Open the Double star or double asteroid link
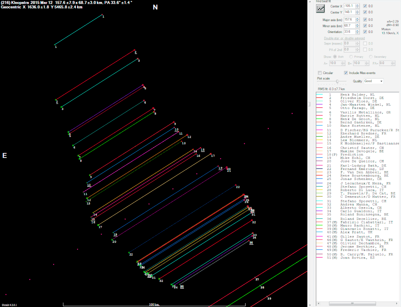This screenshot has height=307, width=401. [344, 38]
